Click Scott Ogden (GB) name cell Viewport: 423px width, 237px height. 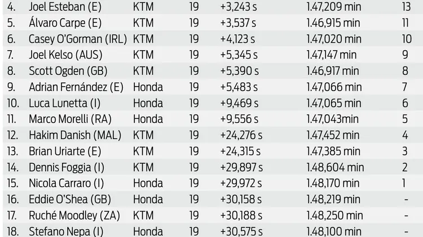click(68, 71)
